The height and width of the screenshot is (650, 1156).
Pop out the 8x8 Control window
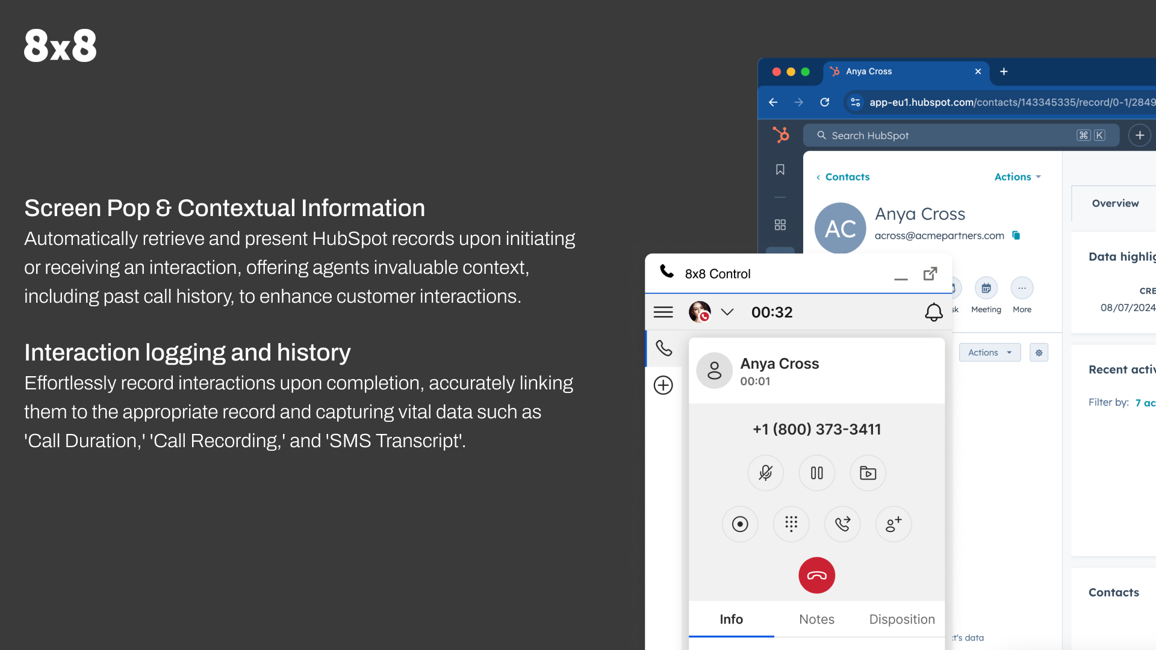[930, 274]
